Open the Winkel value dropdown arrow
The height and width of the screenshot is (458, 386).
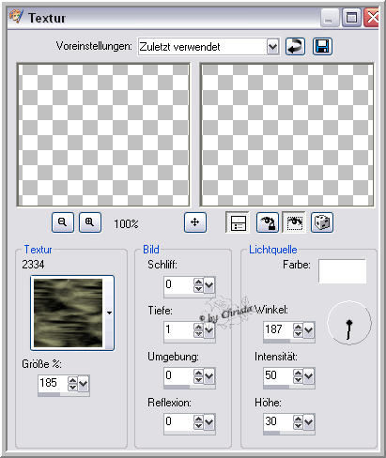[x=309, y=329]
